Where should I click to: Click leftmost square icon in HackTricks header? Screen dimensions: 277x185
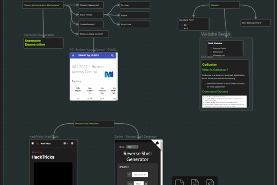[32, 143]
